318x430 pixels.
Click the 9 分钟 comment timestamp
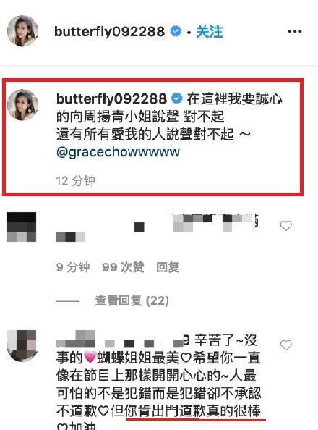[x=73, y=267]
